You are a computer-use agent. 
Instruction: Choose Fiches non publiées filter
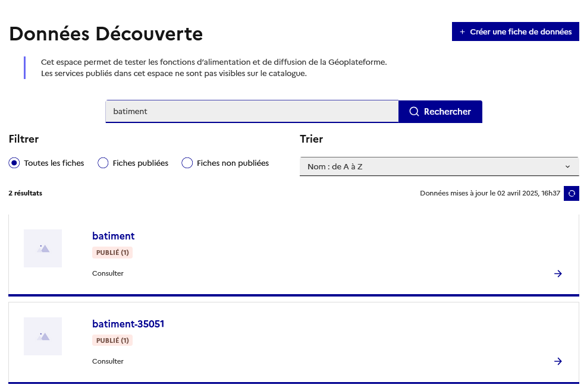click(187, 163)
